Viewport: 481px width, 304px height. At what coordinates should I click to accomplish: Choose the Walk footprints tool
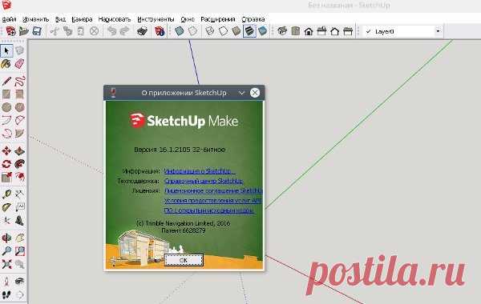[6, 295]
